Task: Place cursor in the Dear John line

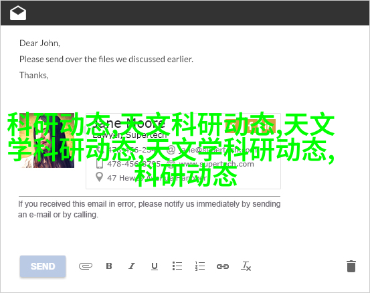Action: (39, 43)
